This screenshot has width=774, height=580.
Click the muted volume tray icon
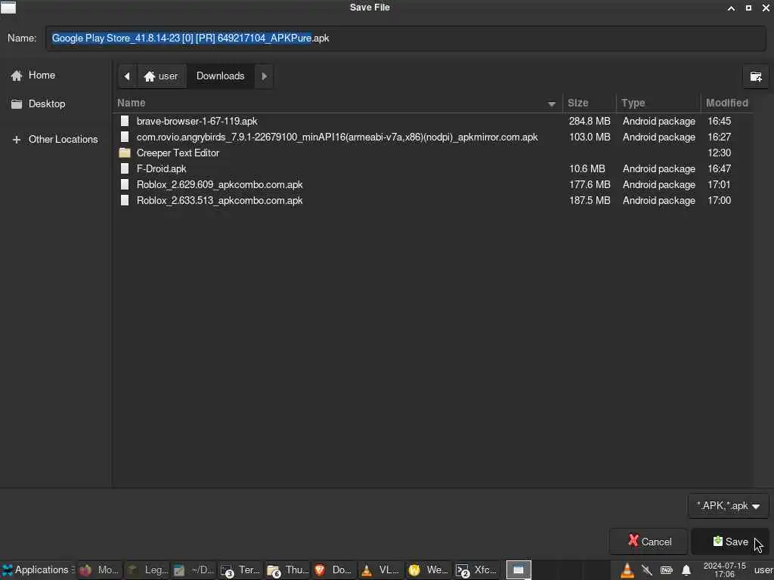click(x=647, y=571)
